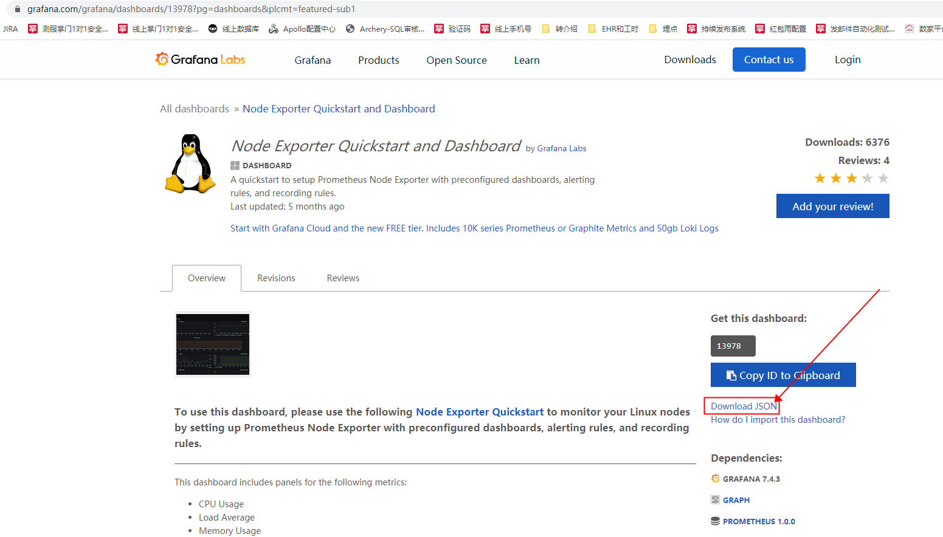The width and height of the screenshot is (943, 537).
Task: Click the CPU Usage list item
Action: coord(221,504)
